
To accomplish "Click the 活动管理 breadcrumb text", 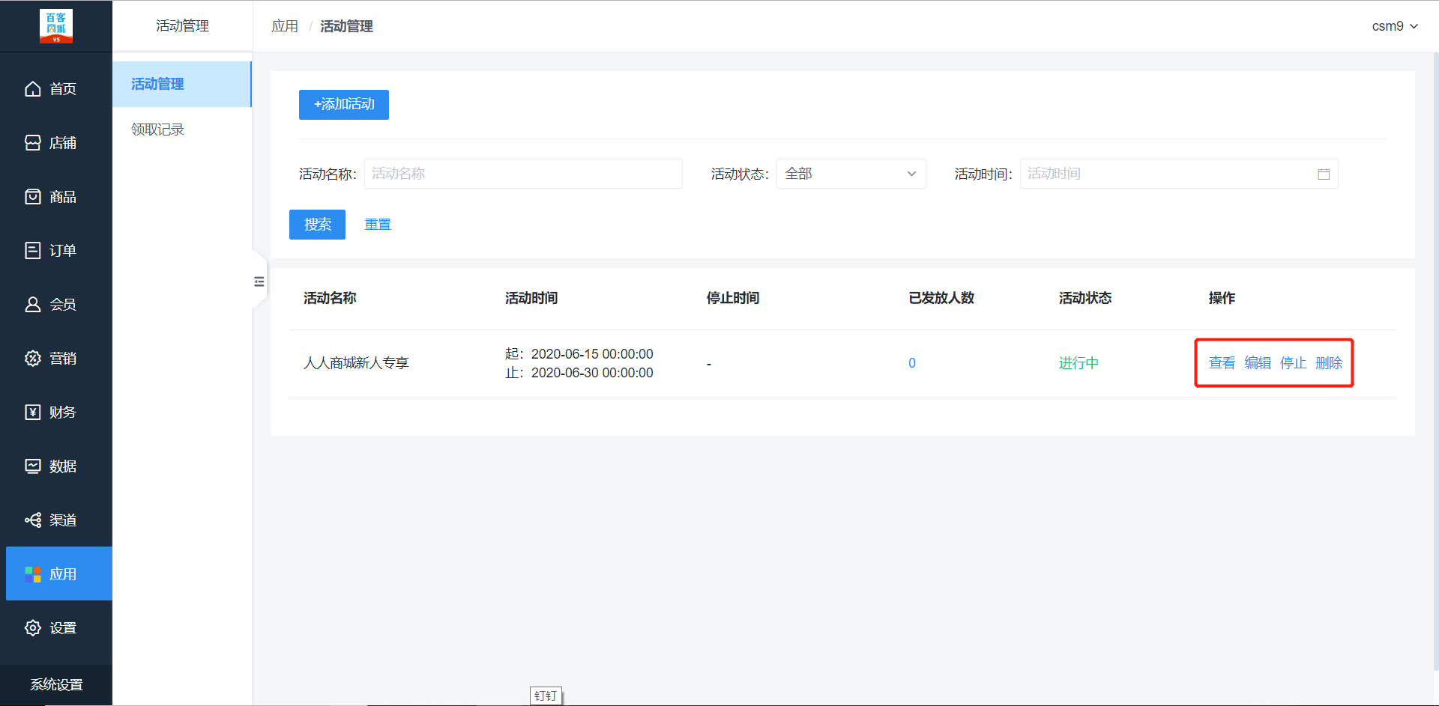I will (347, 26).
